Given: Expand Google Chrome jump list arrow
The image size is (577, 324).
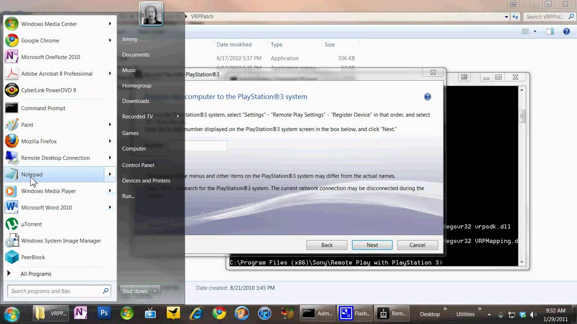Looking at the screenshot, I should click(x=110, y=40).
